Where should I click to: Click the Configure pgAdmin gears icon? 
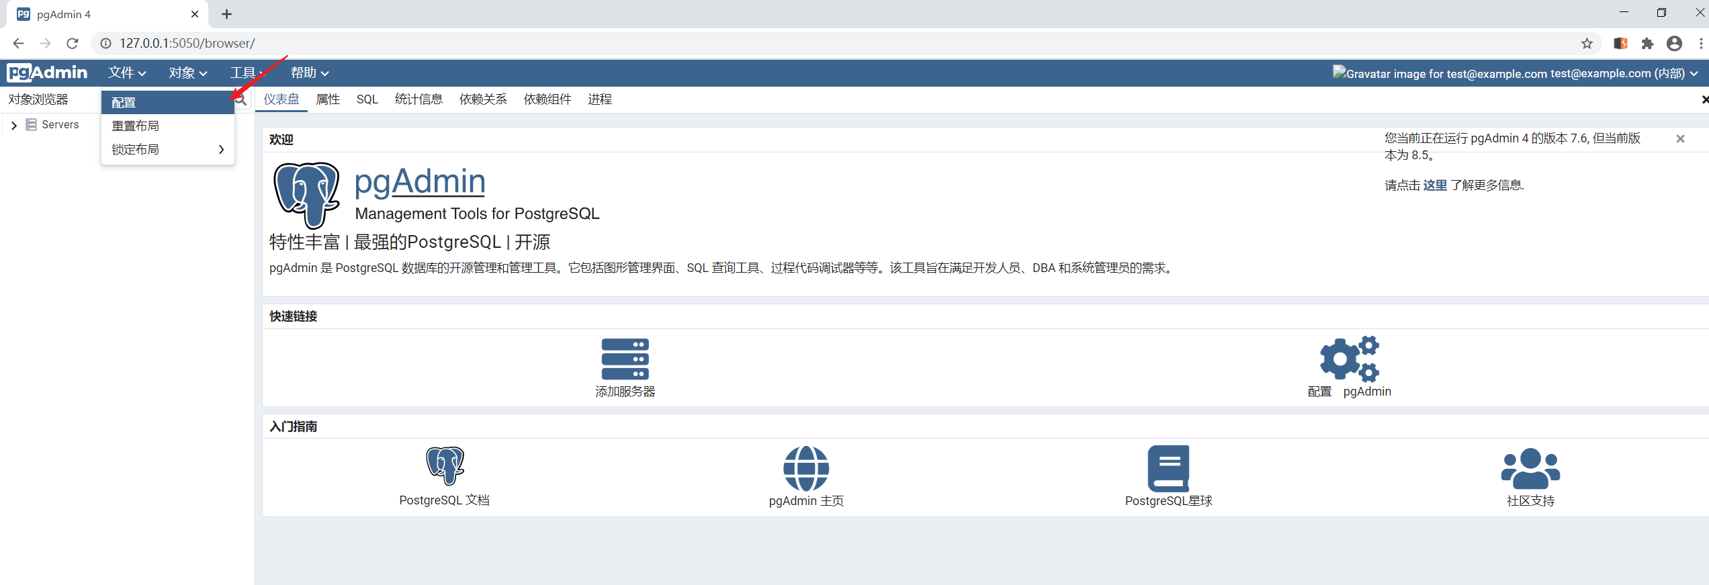pos(1349,359)
